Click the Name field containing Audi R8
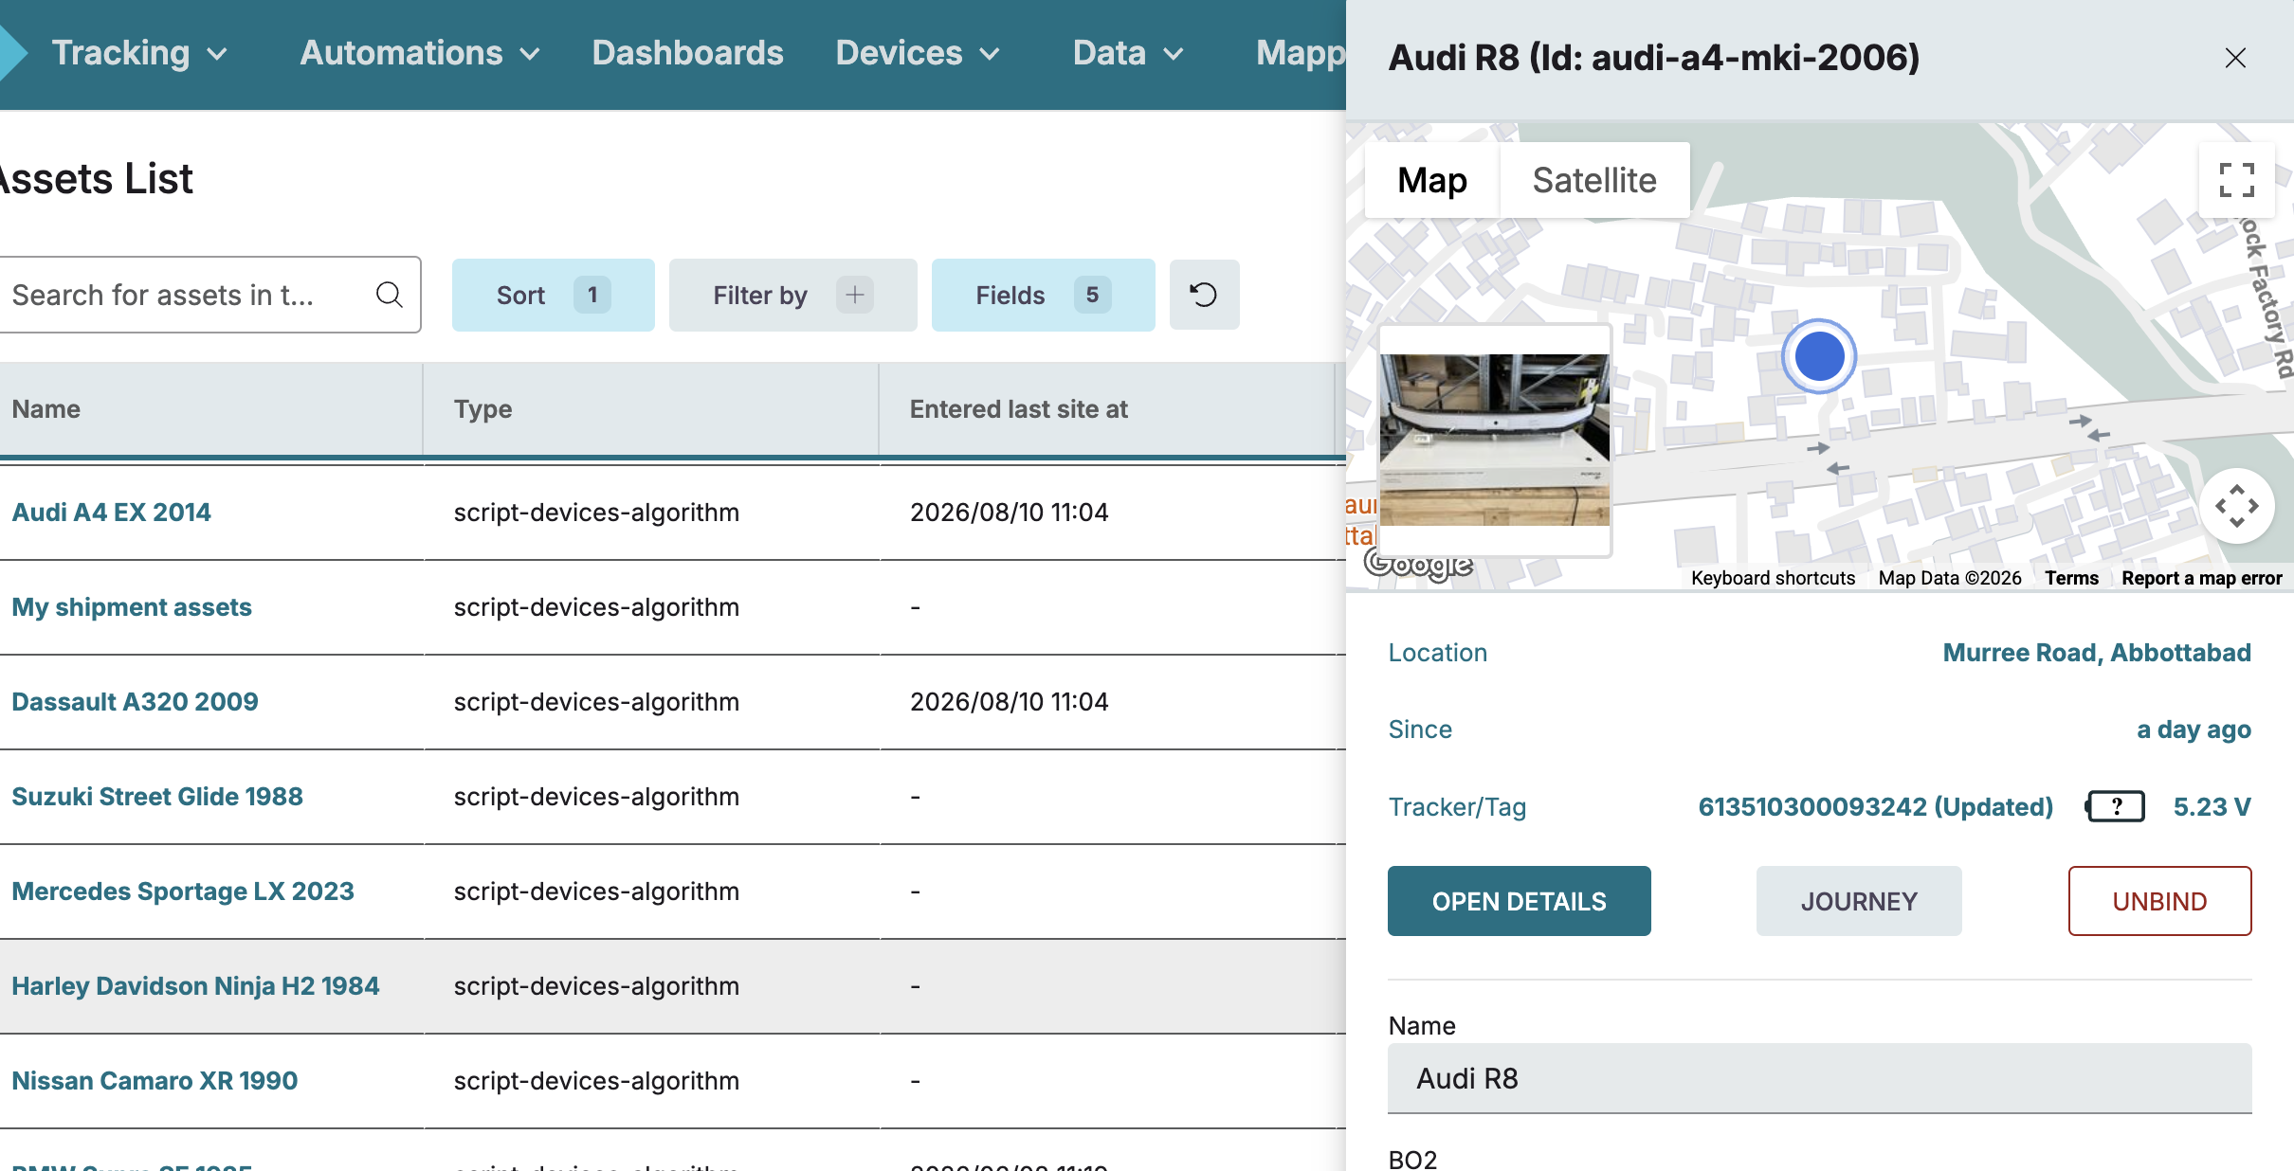The image size is (2294, 1171). coord(1820,1078)
